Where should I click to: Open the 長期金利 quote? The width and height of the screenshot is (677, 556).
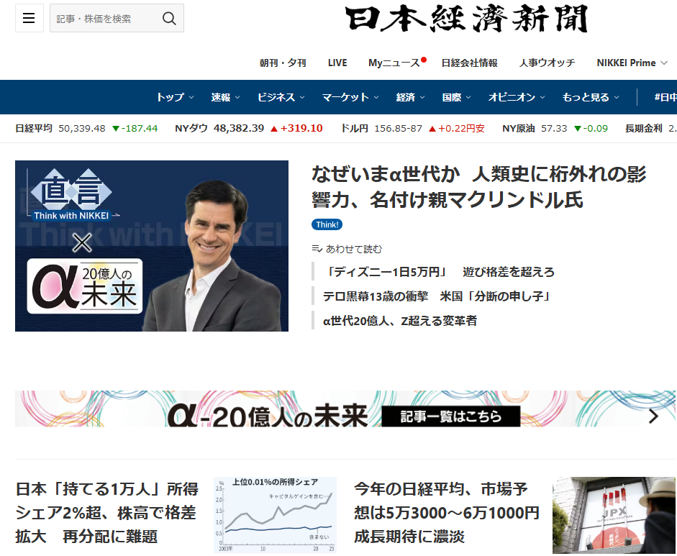click(x=650, y=128)
